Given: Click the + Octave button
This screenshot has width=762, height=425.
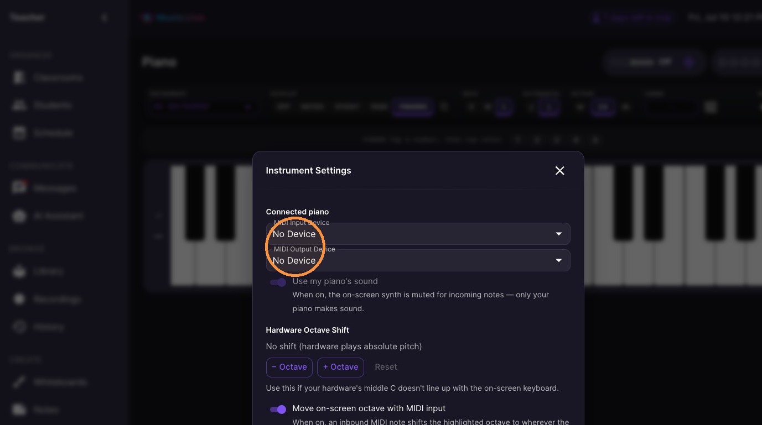Looking at the screenshot, I should [340, 367].
